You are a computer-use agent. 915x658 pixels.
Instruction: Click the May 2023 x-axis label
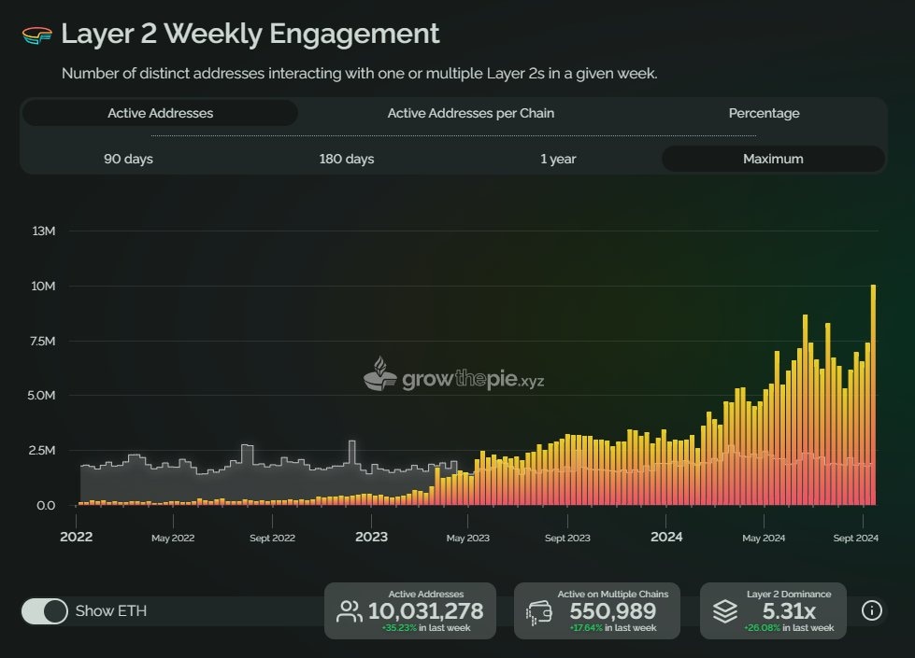click(x=468, y=538)
